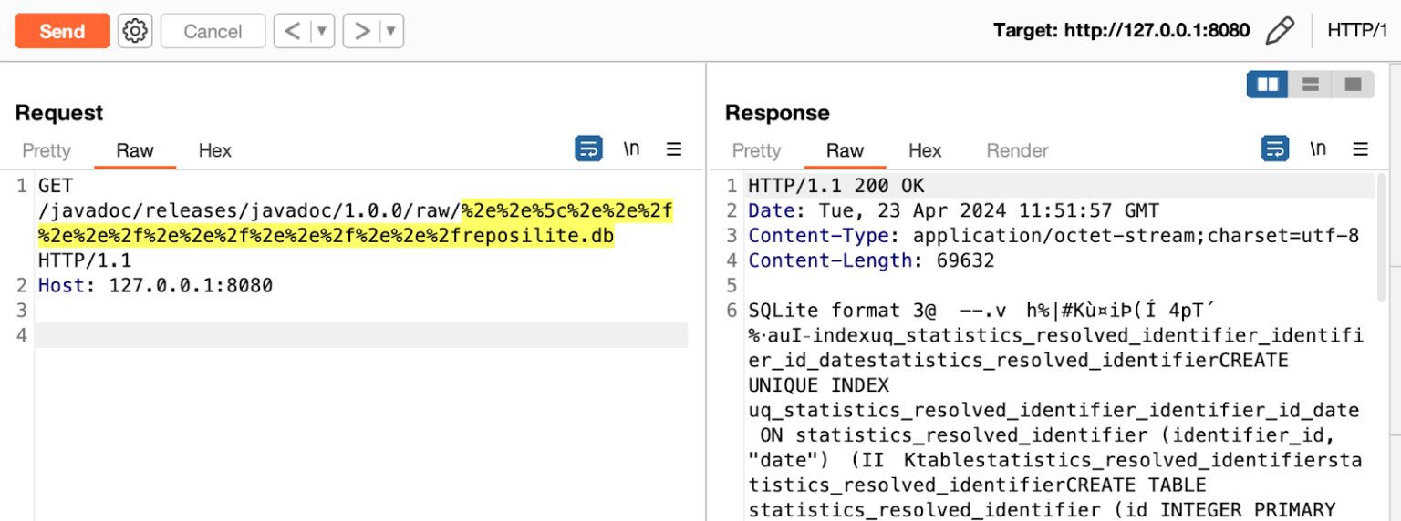
Task: Toggle non-printable characters in Request panel
Action: [x=631, y=148]
